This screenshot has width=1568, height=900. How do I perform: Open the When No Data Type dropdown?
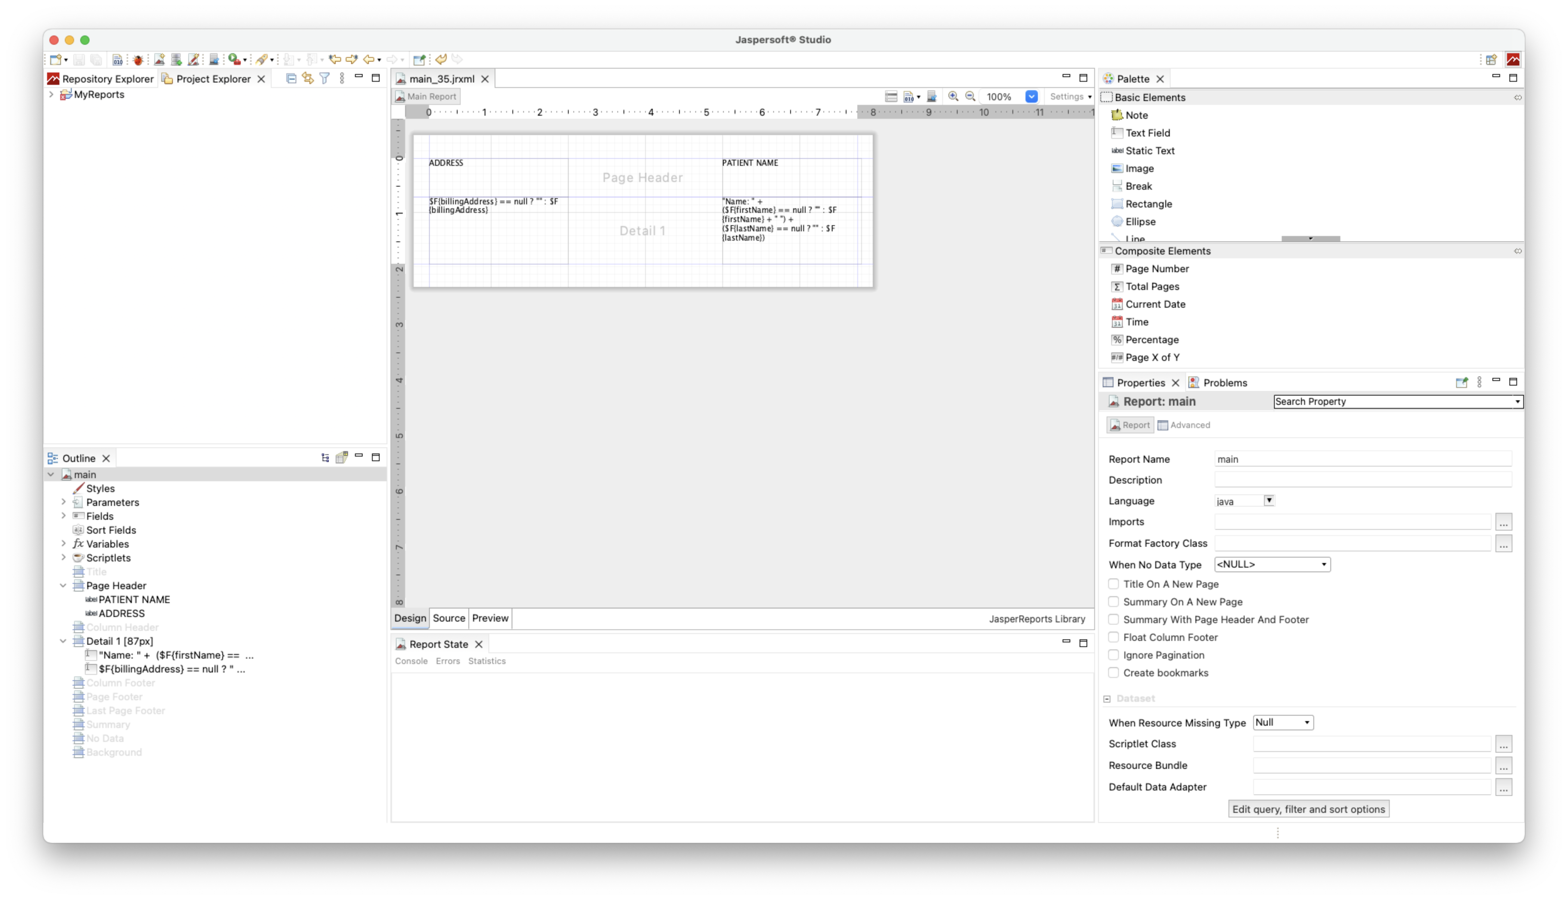pyautogui.click(x=1272, y=565)
